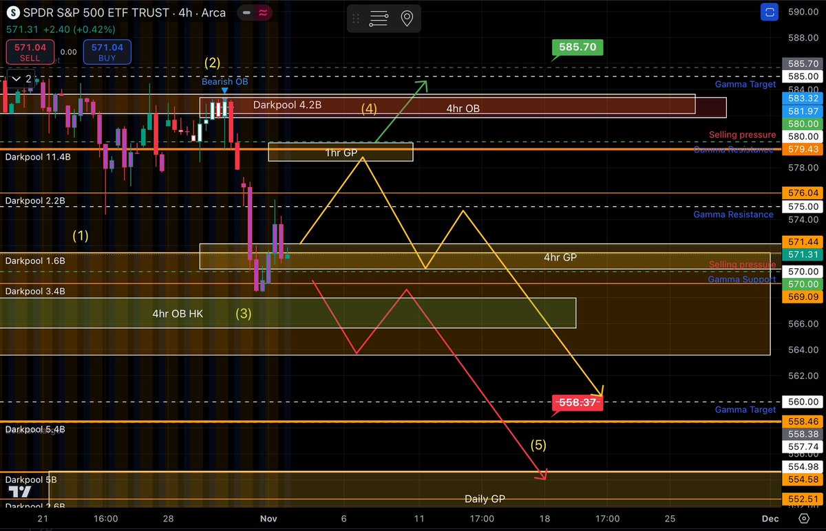Select the pin icon on the floating toolbar
This screenshot has height=531, width=826.
pos(406,19)
